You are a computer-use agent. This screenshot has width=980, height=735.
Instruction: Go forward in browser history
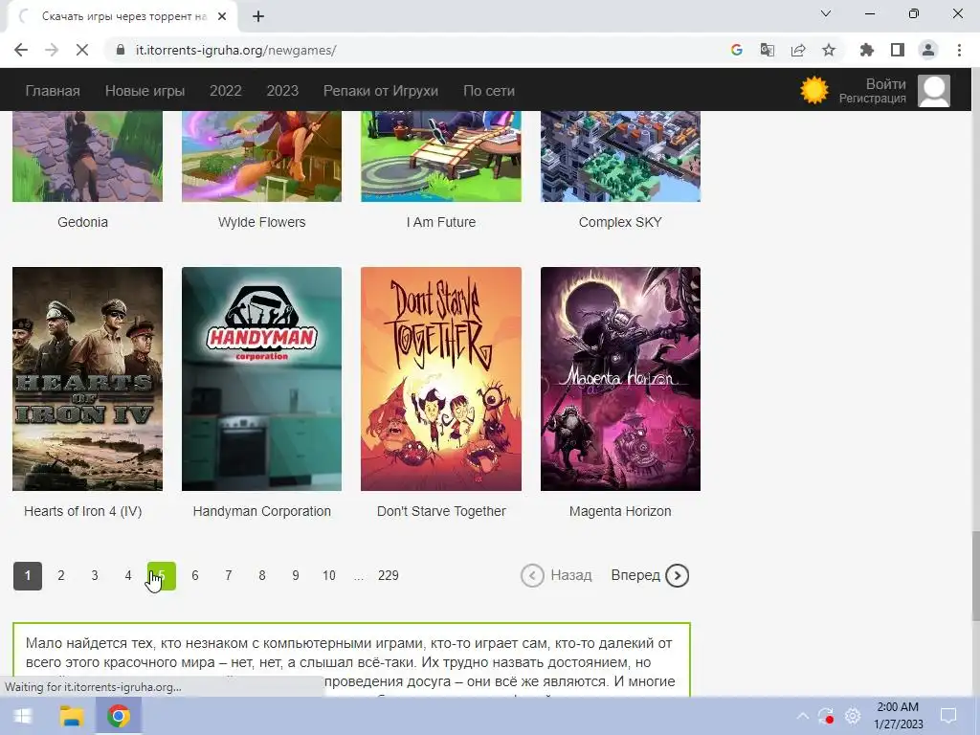[x=52, y=50]
